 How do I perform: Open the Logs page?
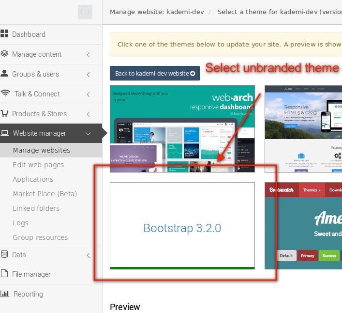click(20, 223)
